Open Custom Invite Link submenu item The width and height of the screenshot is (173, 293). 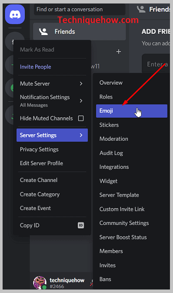point(131,209)
